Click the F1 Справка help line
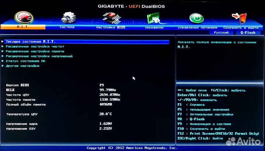265x151 pixels. (191, 105)
